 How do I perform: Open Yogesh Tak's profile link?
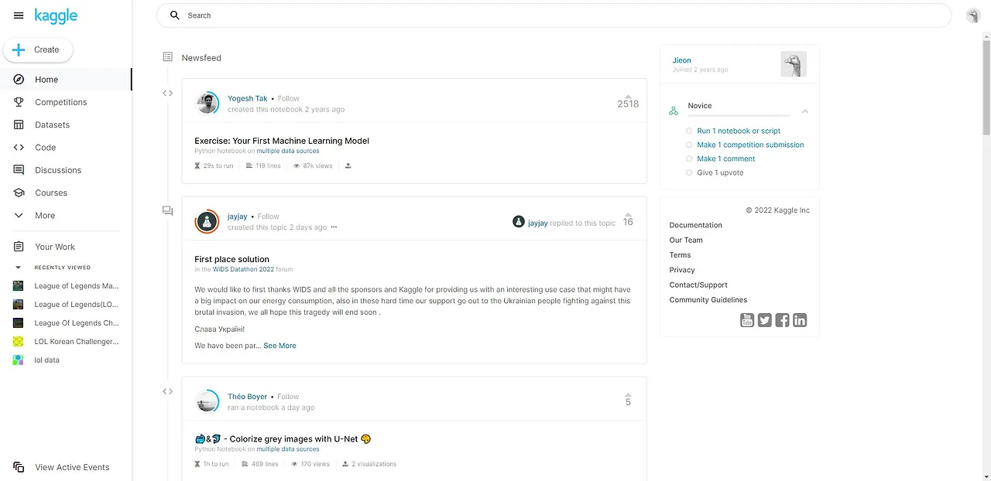(248, 98)
